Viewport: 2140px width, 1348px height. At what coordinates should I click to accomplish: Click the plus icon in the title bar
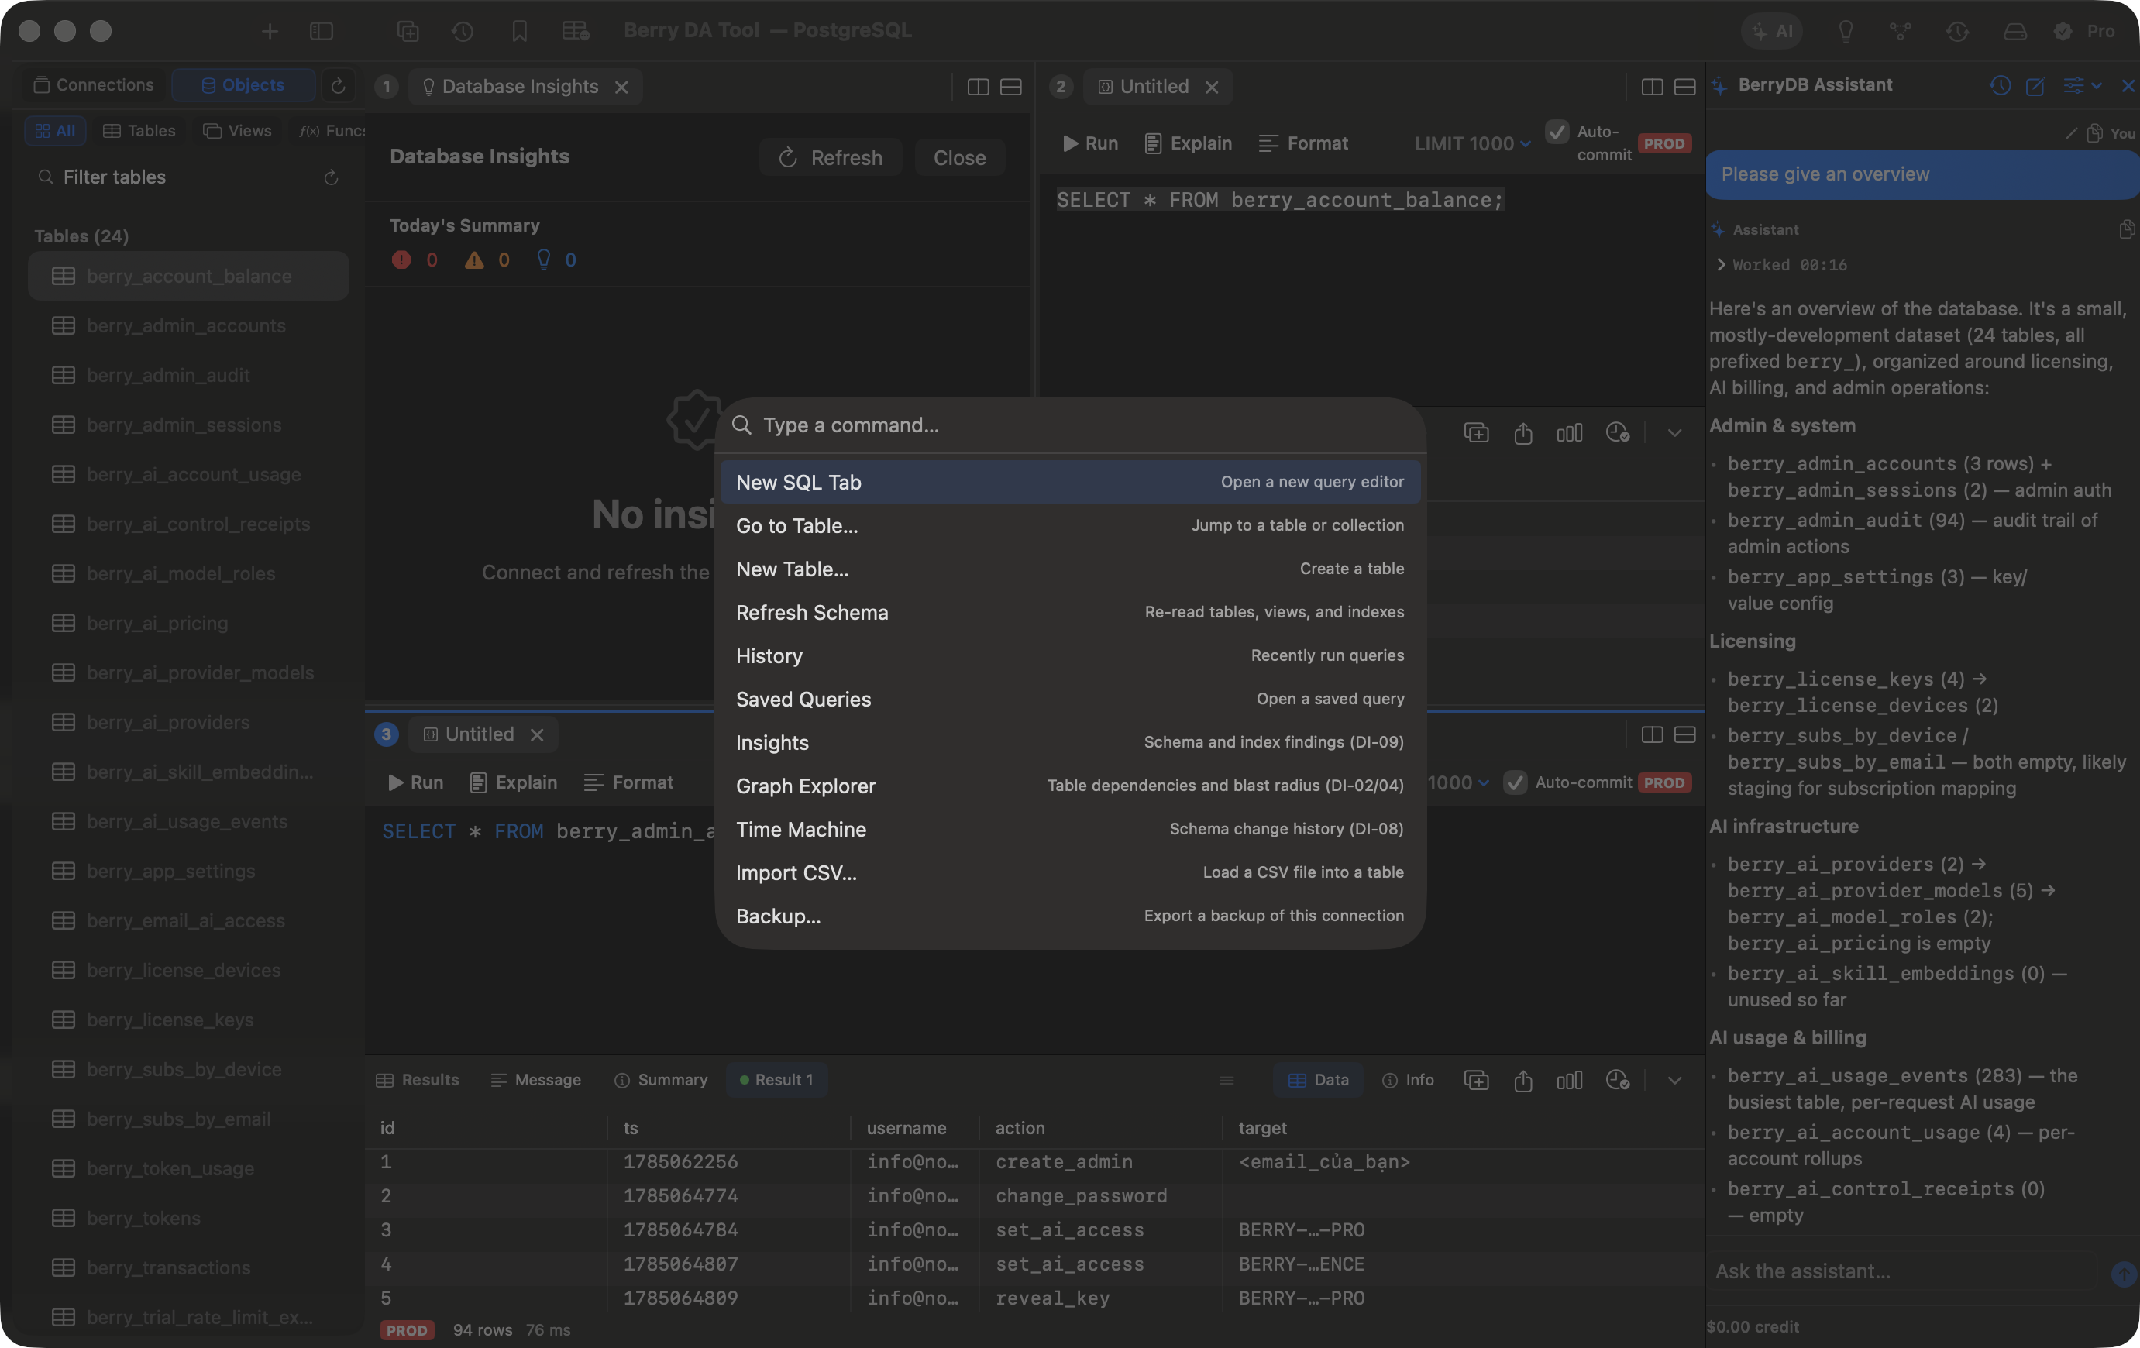[x=270, y=31]
